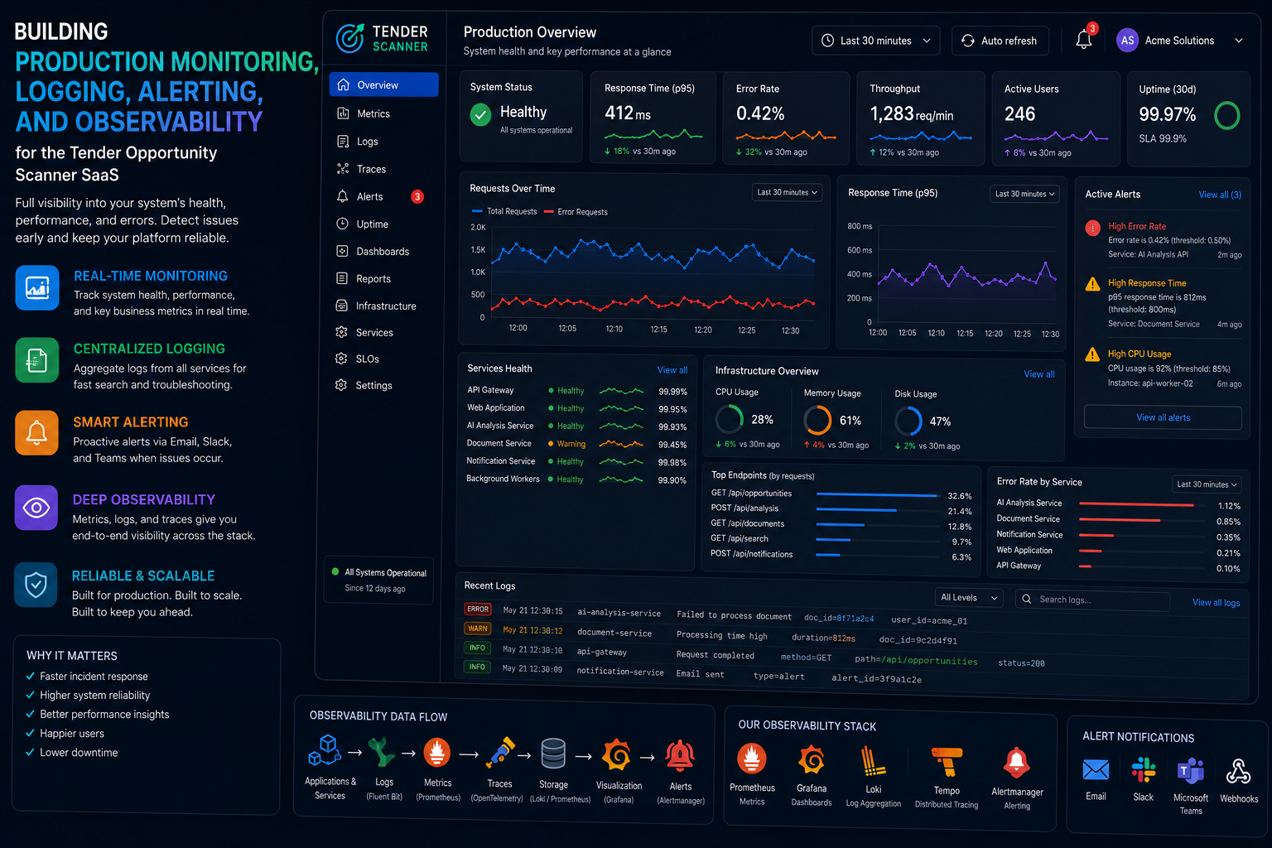Click the Email envelope icon

point(1096,770)
